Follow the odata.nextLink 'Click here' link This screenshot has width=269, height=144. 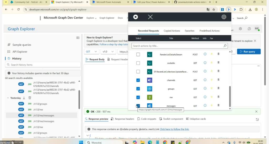174,129
